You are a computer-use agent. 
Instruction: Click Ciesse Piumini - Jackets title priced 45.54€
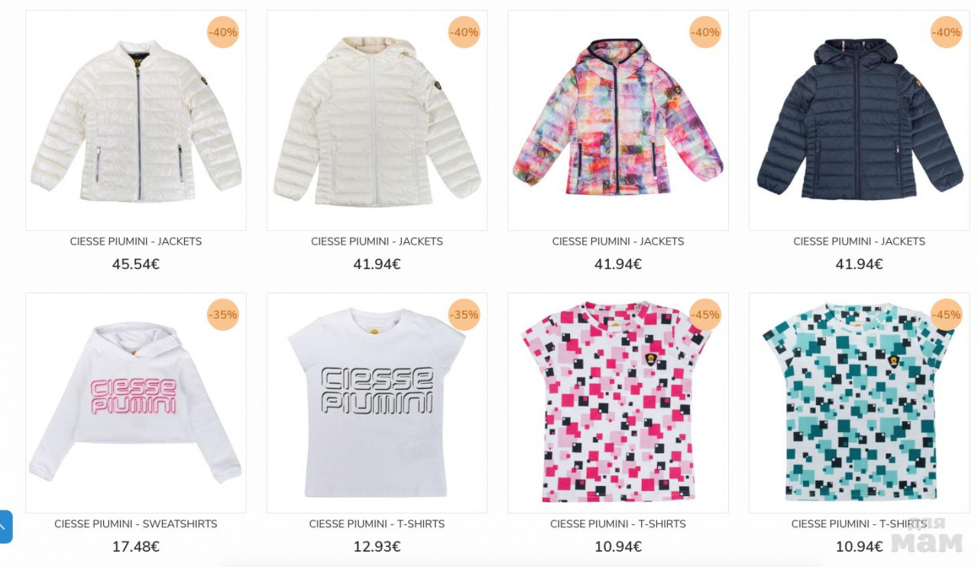[136, 241]
